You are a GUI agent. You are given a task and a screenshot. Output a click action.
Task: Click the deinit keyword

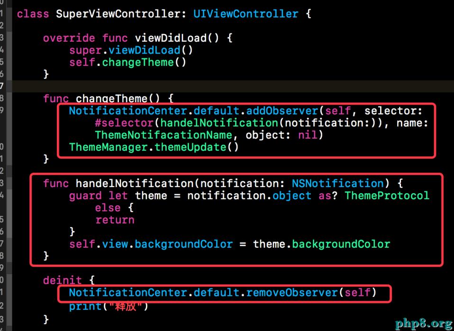pos(63,280)
